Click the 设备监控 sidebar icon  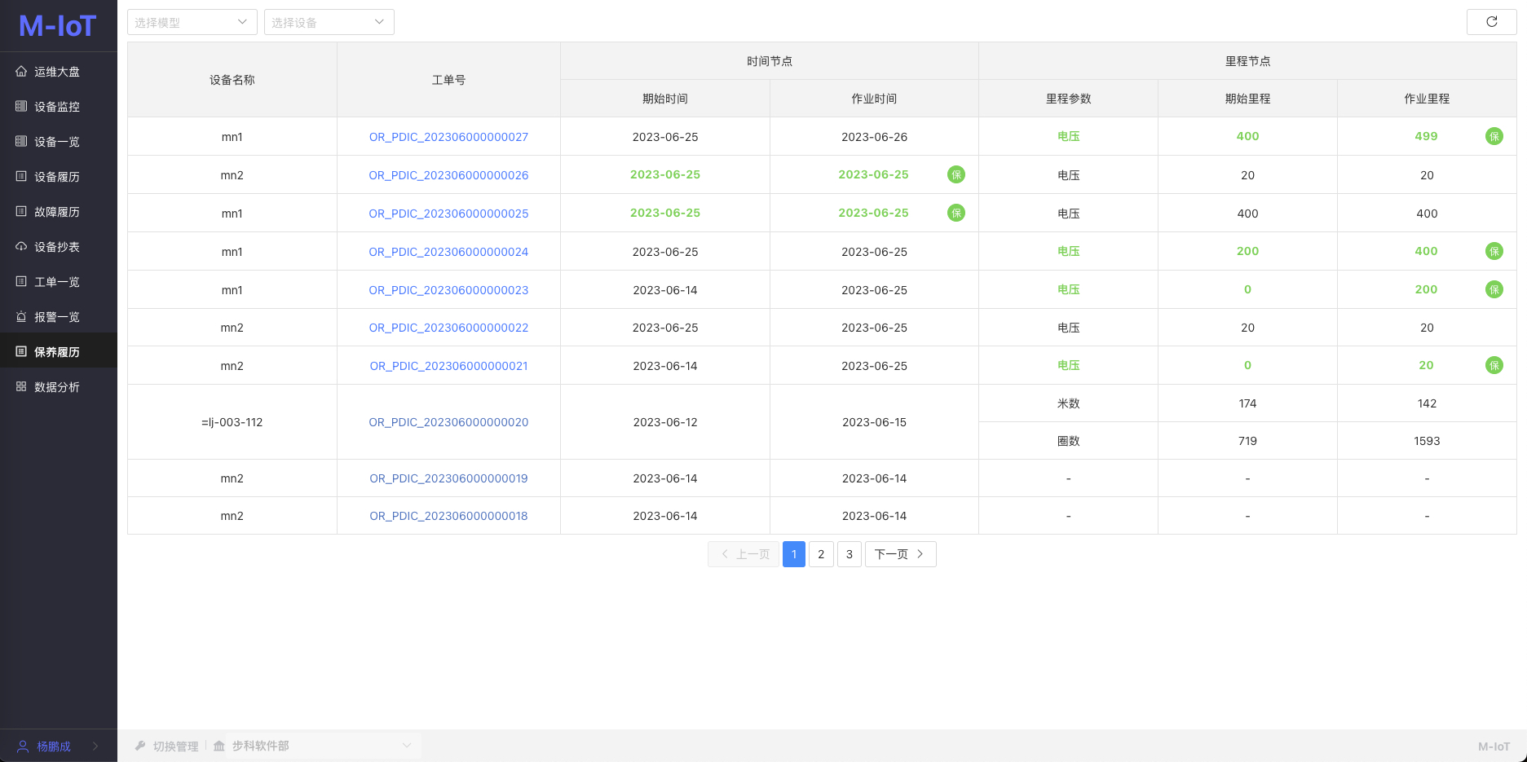21,107
